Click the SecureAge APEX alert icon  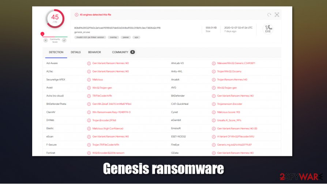(x=89, y=80)
